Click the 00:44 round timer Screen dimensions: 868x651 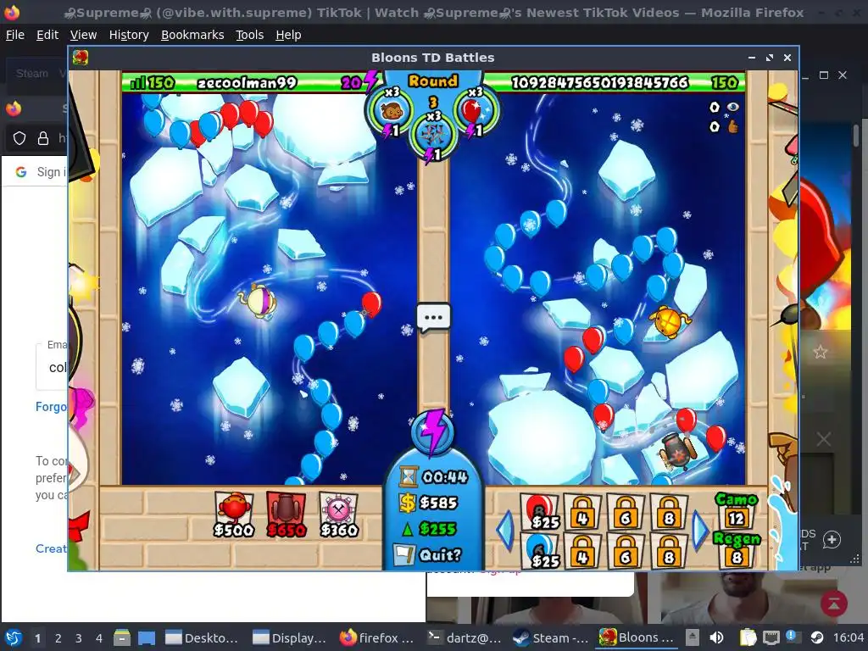tap(435, 476)
